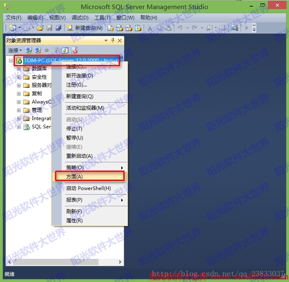Select 属性(R) in context menu
The width and height of the screenshot is (289, 282).
click(x=90, y=221)
